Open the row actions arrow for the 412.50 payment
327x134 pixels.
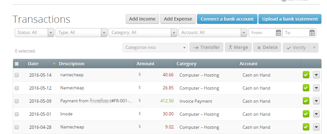tap(316, 101)
